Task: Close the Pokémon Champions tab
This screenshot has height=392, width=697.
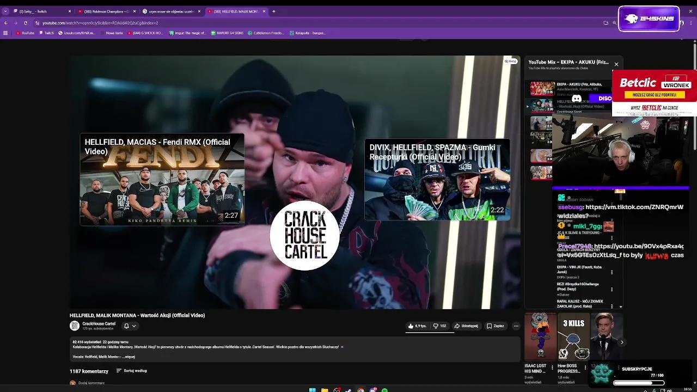Action: point(134,11)
